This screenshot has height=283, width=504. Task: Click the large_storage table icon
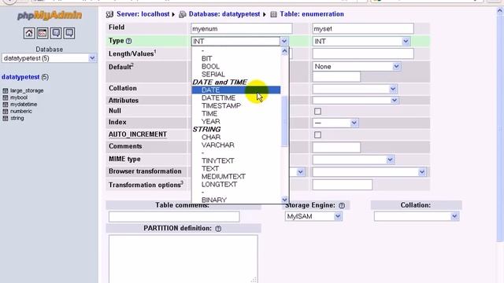[6, 91]
